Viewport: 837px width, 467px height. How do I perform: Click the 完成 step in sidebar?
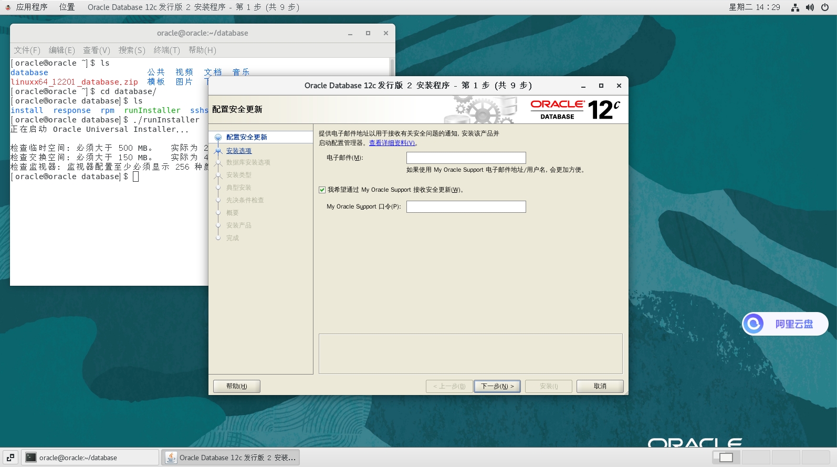(233, 238)
